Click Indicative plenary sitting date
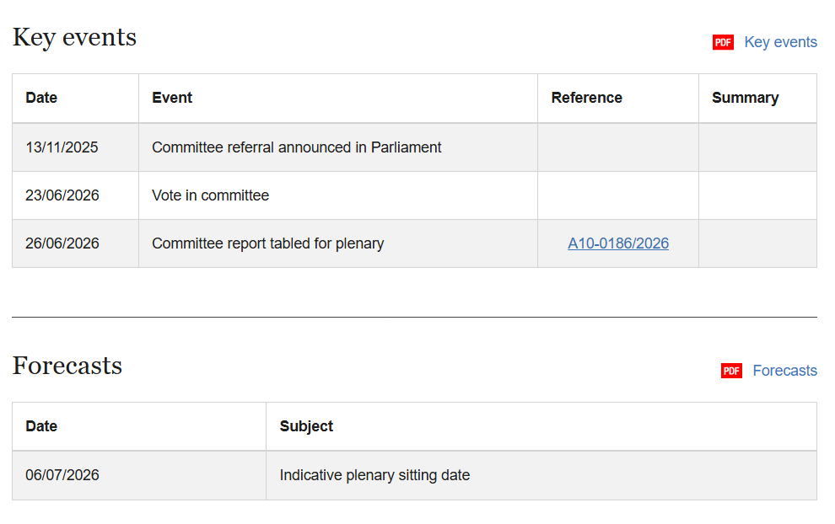 [x=374, y=475]
